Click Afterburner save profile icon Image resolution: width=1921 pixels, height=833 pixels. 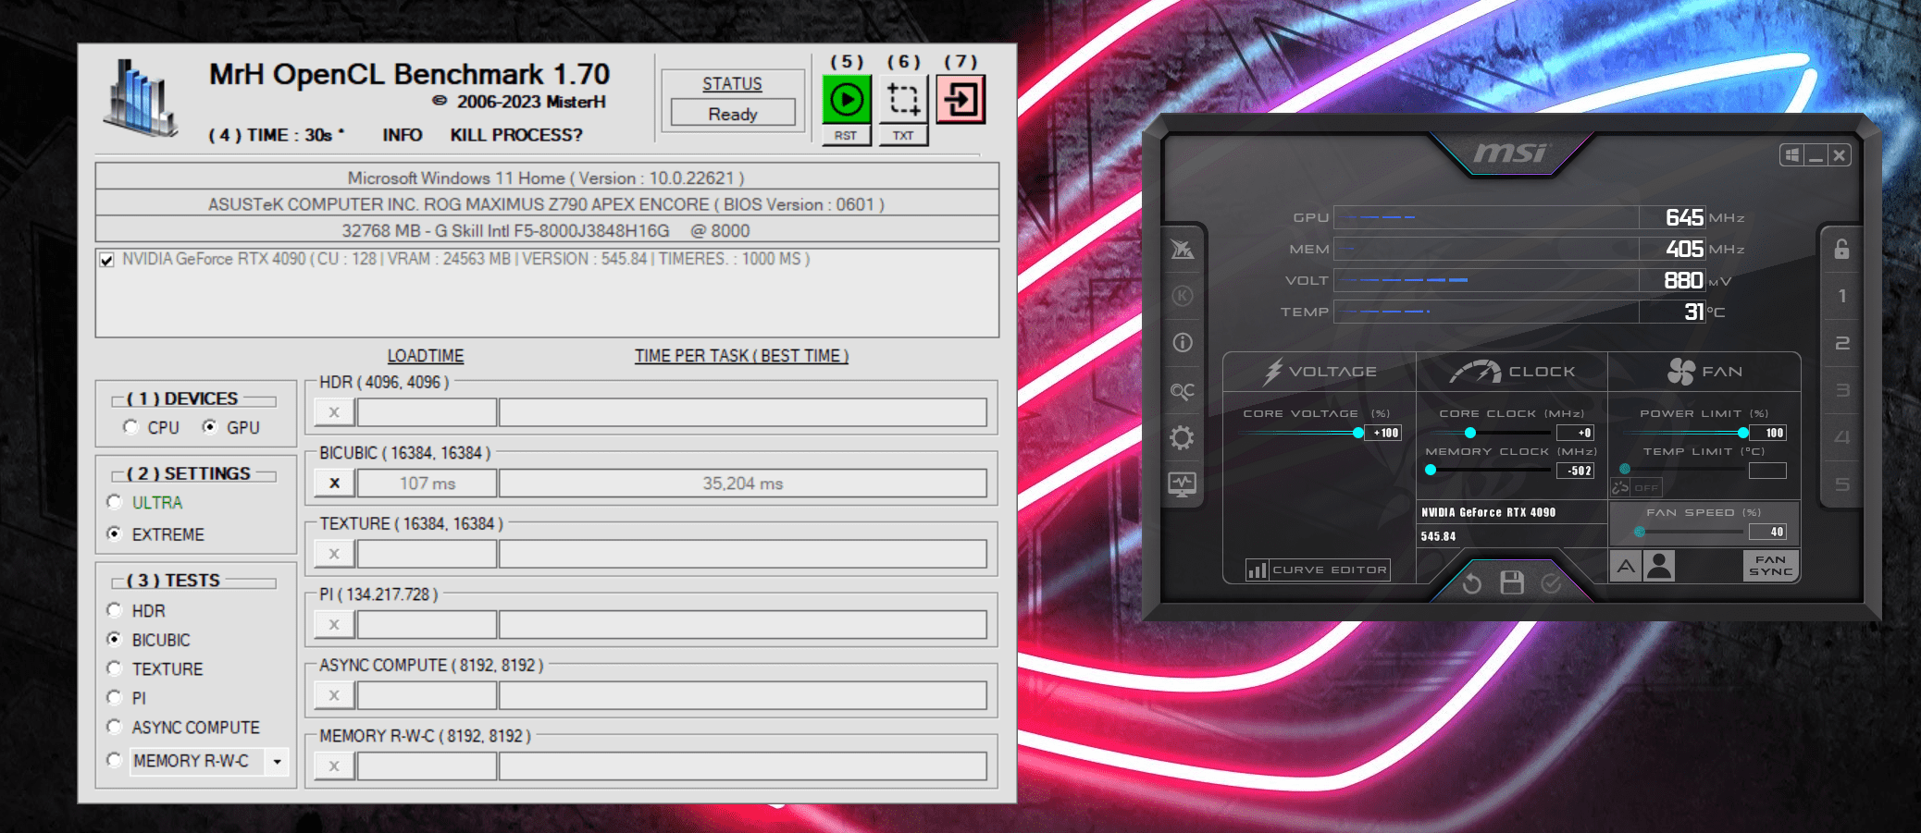(x=1512, y=582)
